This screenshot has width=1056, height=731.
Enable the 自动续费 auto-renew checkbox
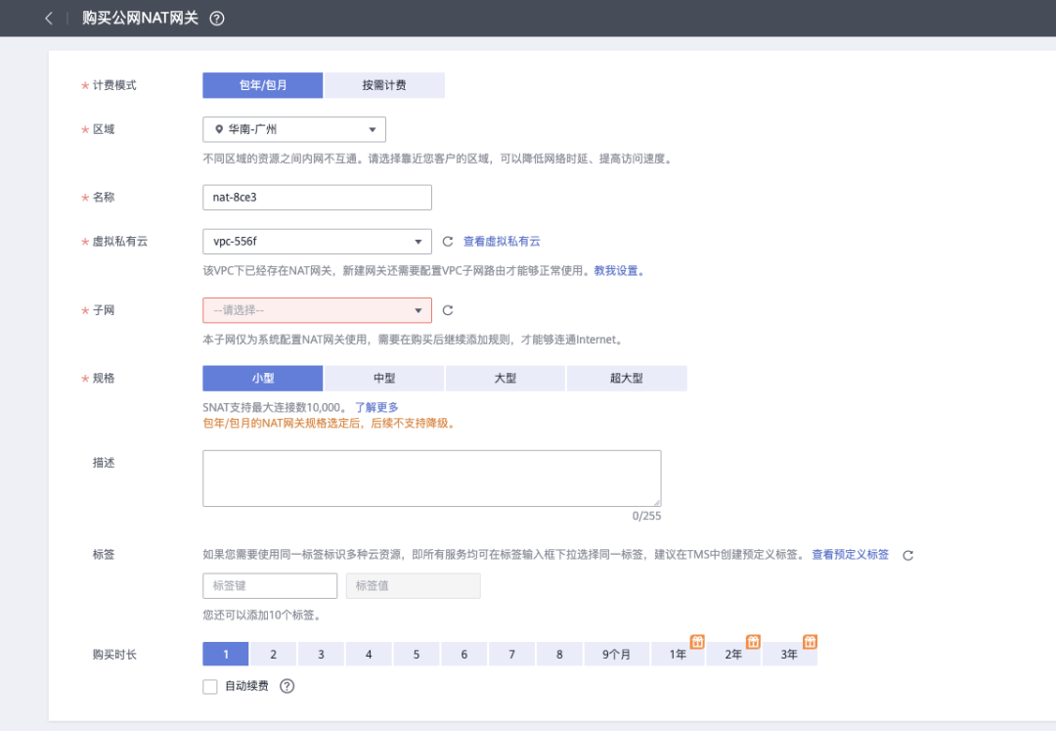coord(209,686)
